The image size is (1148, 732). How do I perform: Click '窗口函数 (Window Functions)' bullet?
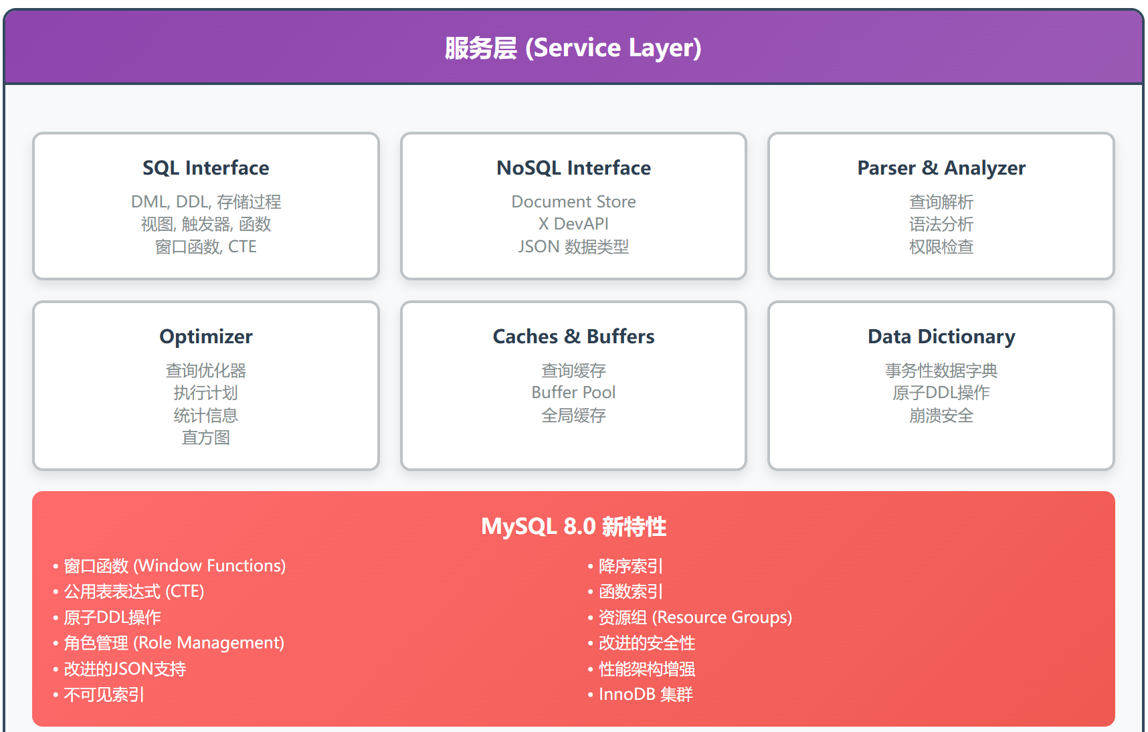click(169, 566)
